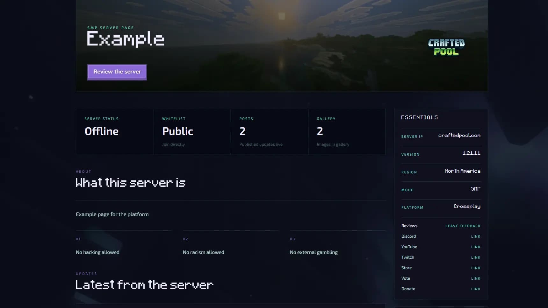
Task: Click the 'No racism allowed' rule
Action: point(203,252)
